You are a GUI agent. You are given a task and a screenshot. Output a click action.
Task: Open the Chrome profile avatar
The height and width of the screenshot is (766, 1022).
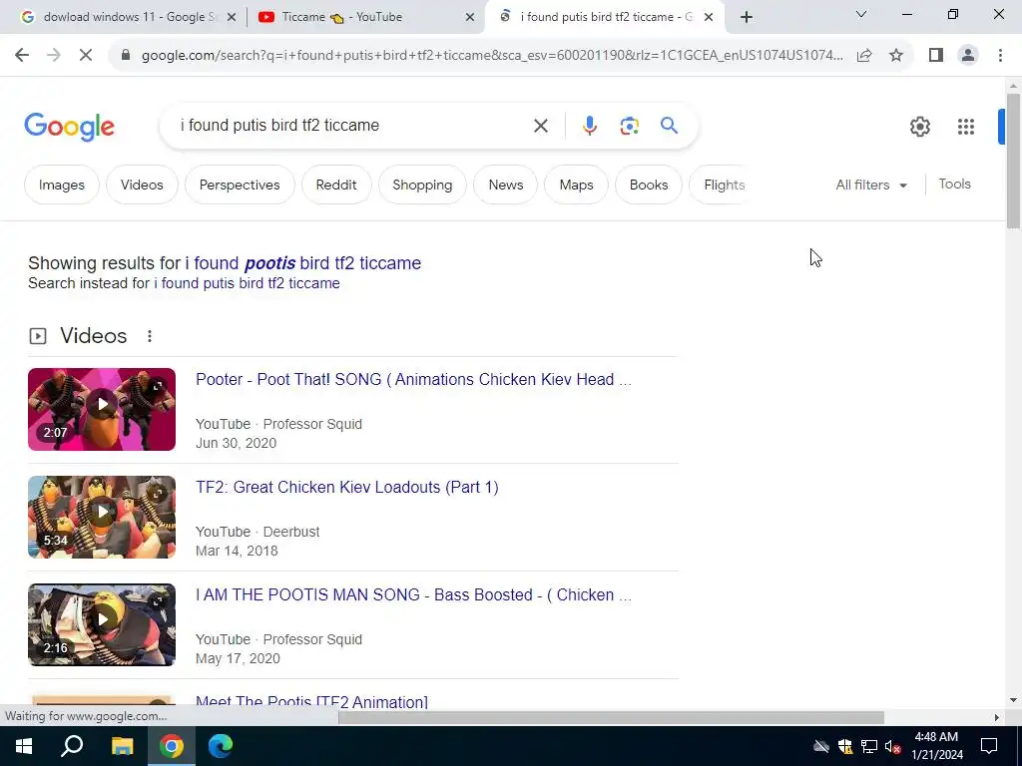(x=968, y=56)
